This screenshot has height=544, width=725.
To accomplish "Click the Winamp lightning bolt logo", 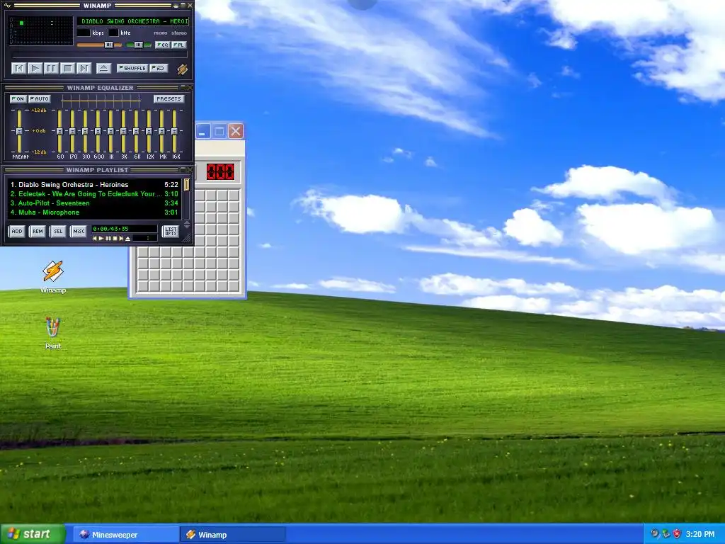I will click(182, 69).
